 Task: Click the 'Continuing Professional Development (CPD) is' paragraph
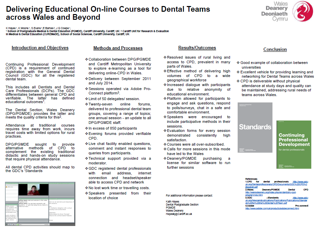coord(40,72)
